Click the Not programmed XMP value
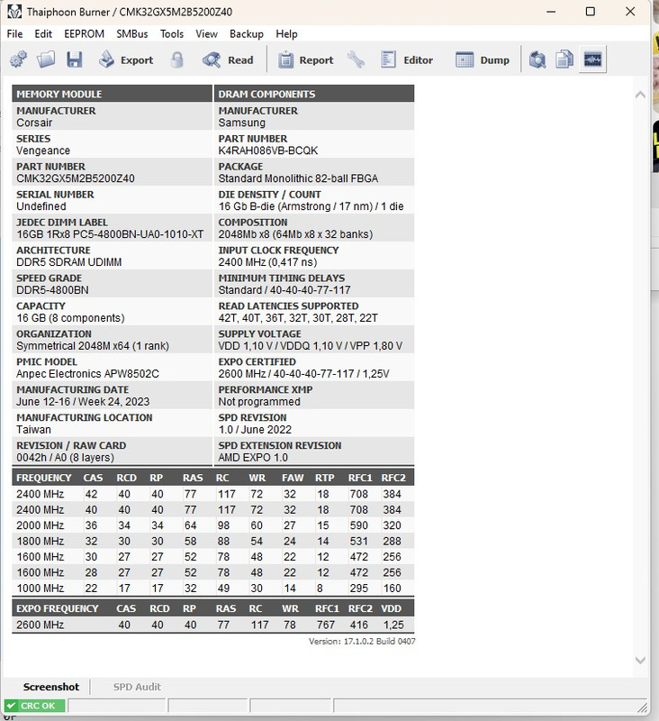659x721 pixels. [x=259, y=402]
